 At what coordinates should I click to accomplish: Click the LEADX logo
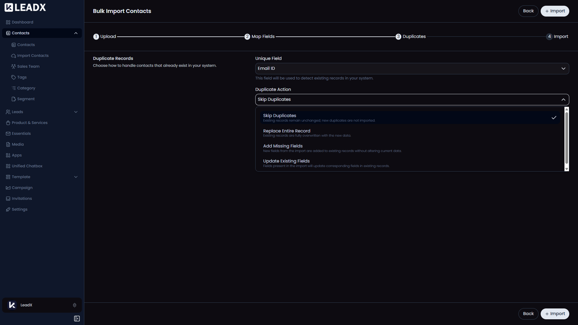25,7
